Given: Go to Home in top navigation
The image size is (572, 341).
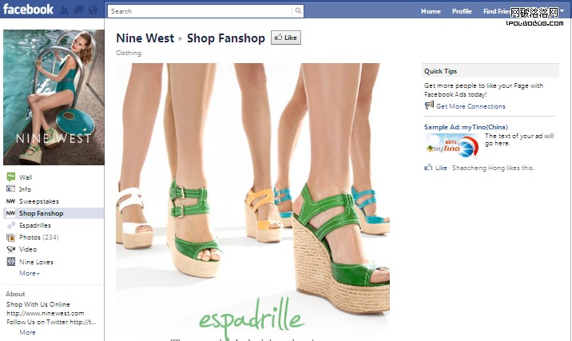Looking at the screenshot, I should coord(431,11).
